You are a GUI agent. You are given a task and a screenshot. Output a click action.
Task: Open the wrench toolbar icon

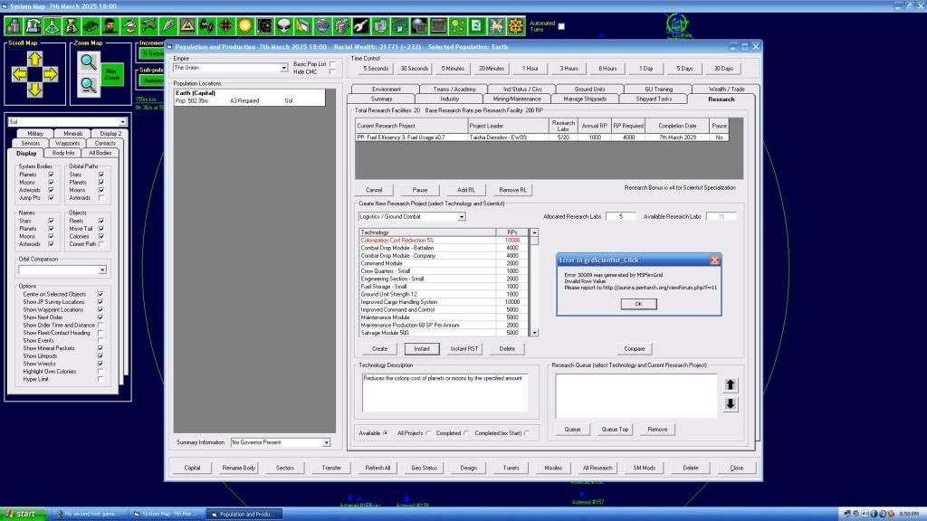tap(360, 26)
